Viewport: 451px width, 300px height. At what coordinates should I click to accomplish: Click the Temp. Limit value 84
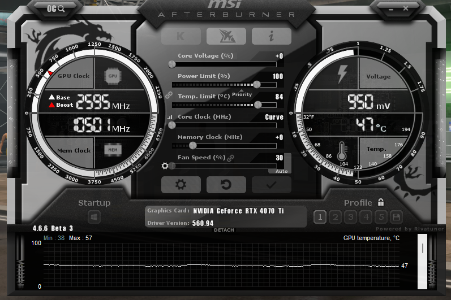point(280,97)
